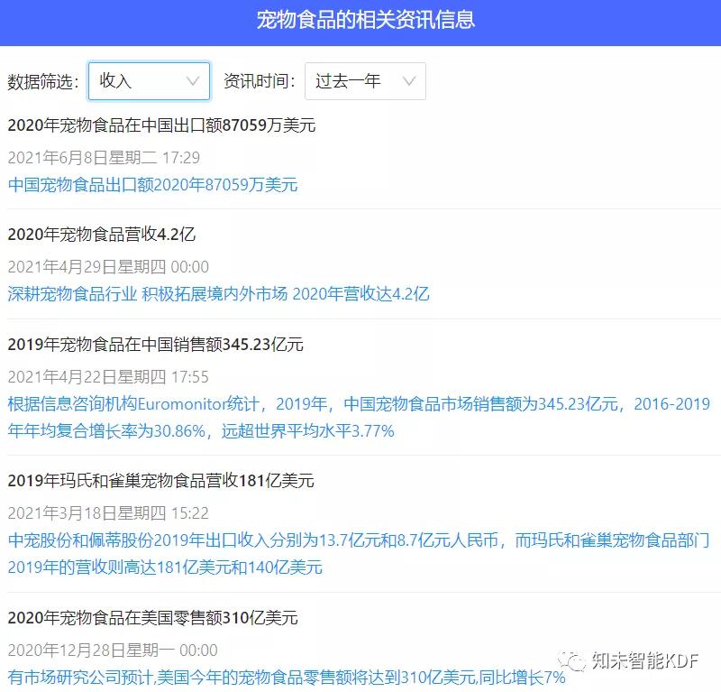
Task: Open link 中国宠物食品出口额2020年87059万美元
Action: point(152,185)
